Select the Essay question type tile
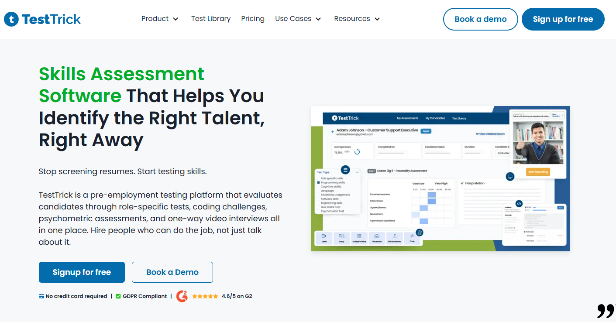Viewport: 616px width, 322px height. click(x=341, y=238)
